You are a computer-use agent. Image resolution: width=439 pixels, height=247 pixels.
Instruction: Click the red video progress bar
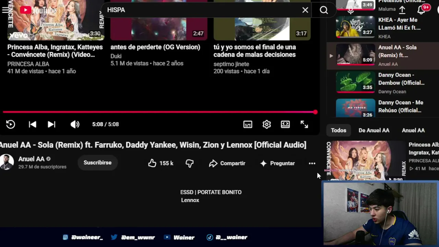point(159,112)
